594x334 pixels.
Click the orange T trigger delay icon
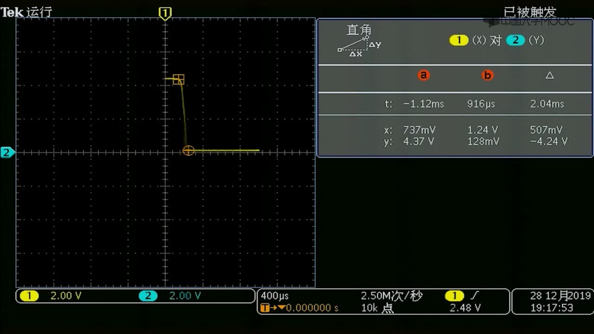click(x=265, y=308)
